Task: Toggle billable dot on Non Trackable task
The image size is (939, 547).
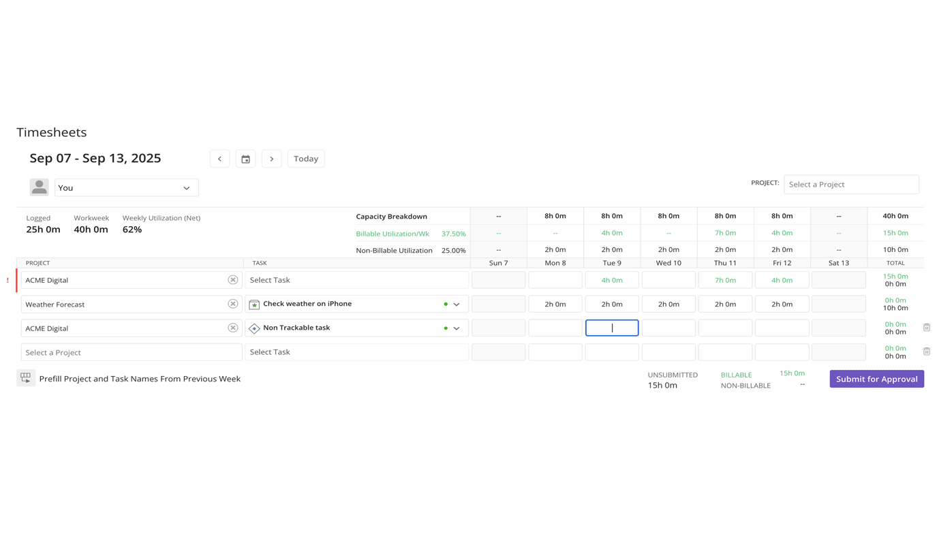Action: [x=445, y=328]
